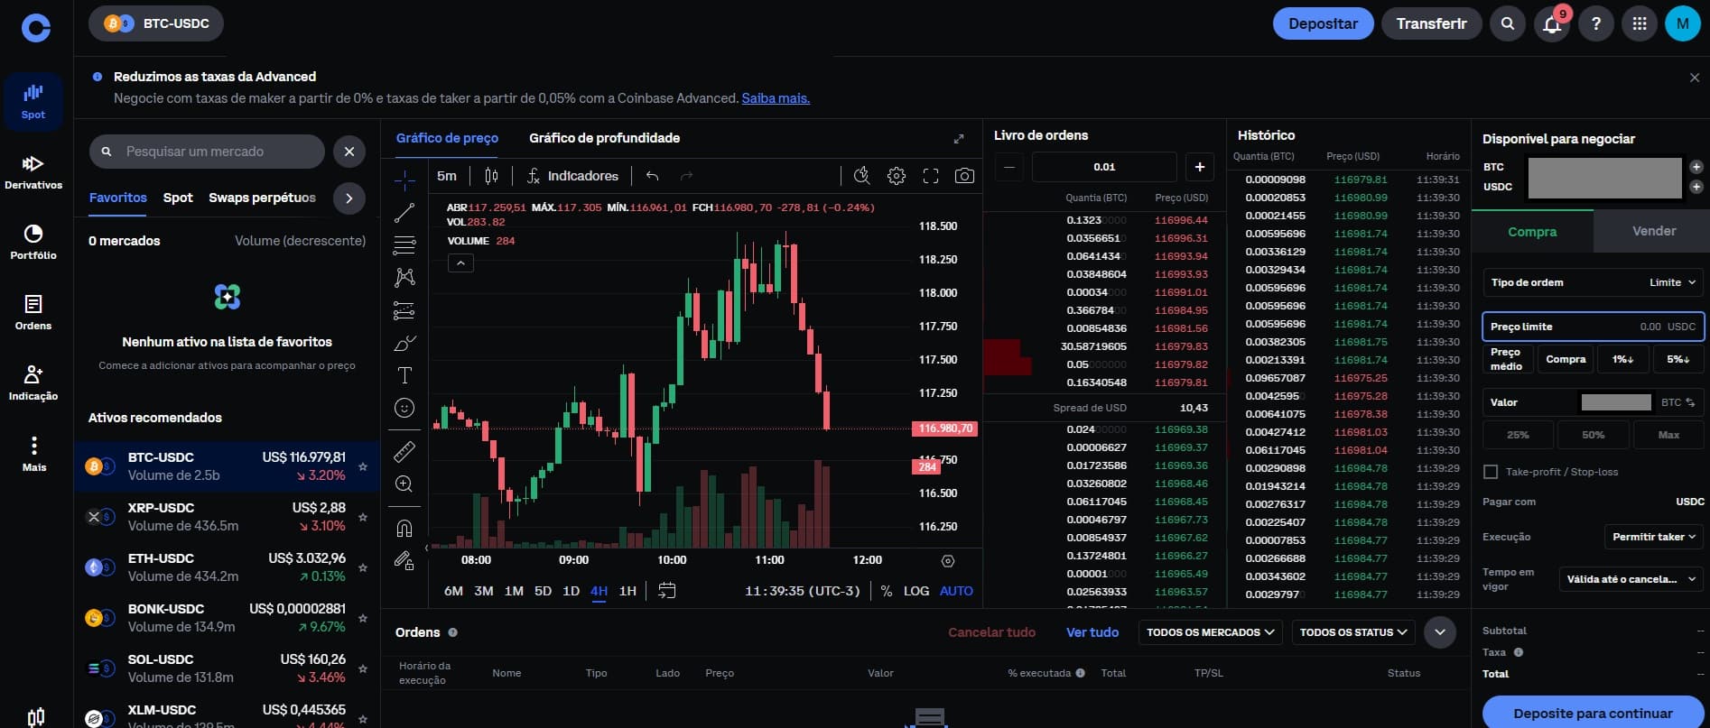Expand chart panel with diagonal arrows

959,139
